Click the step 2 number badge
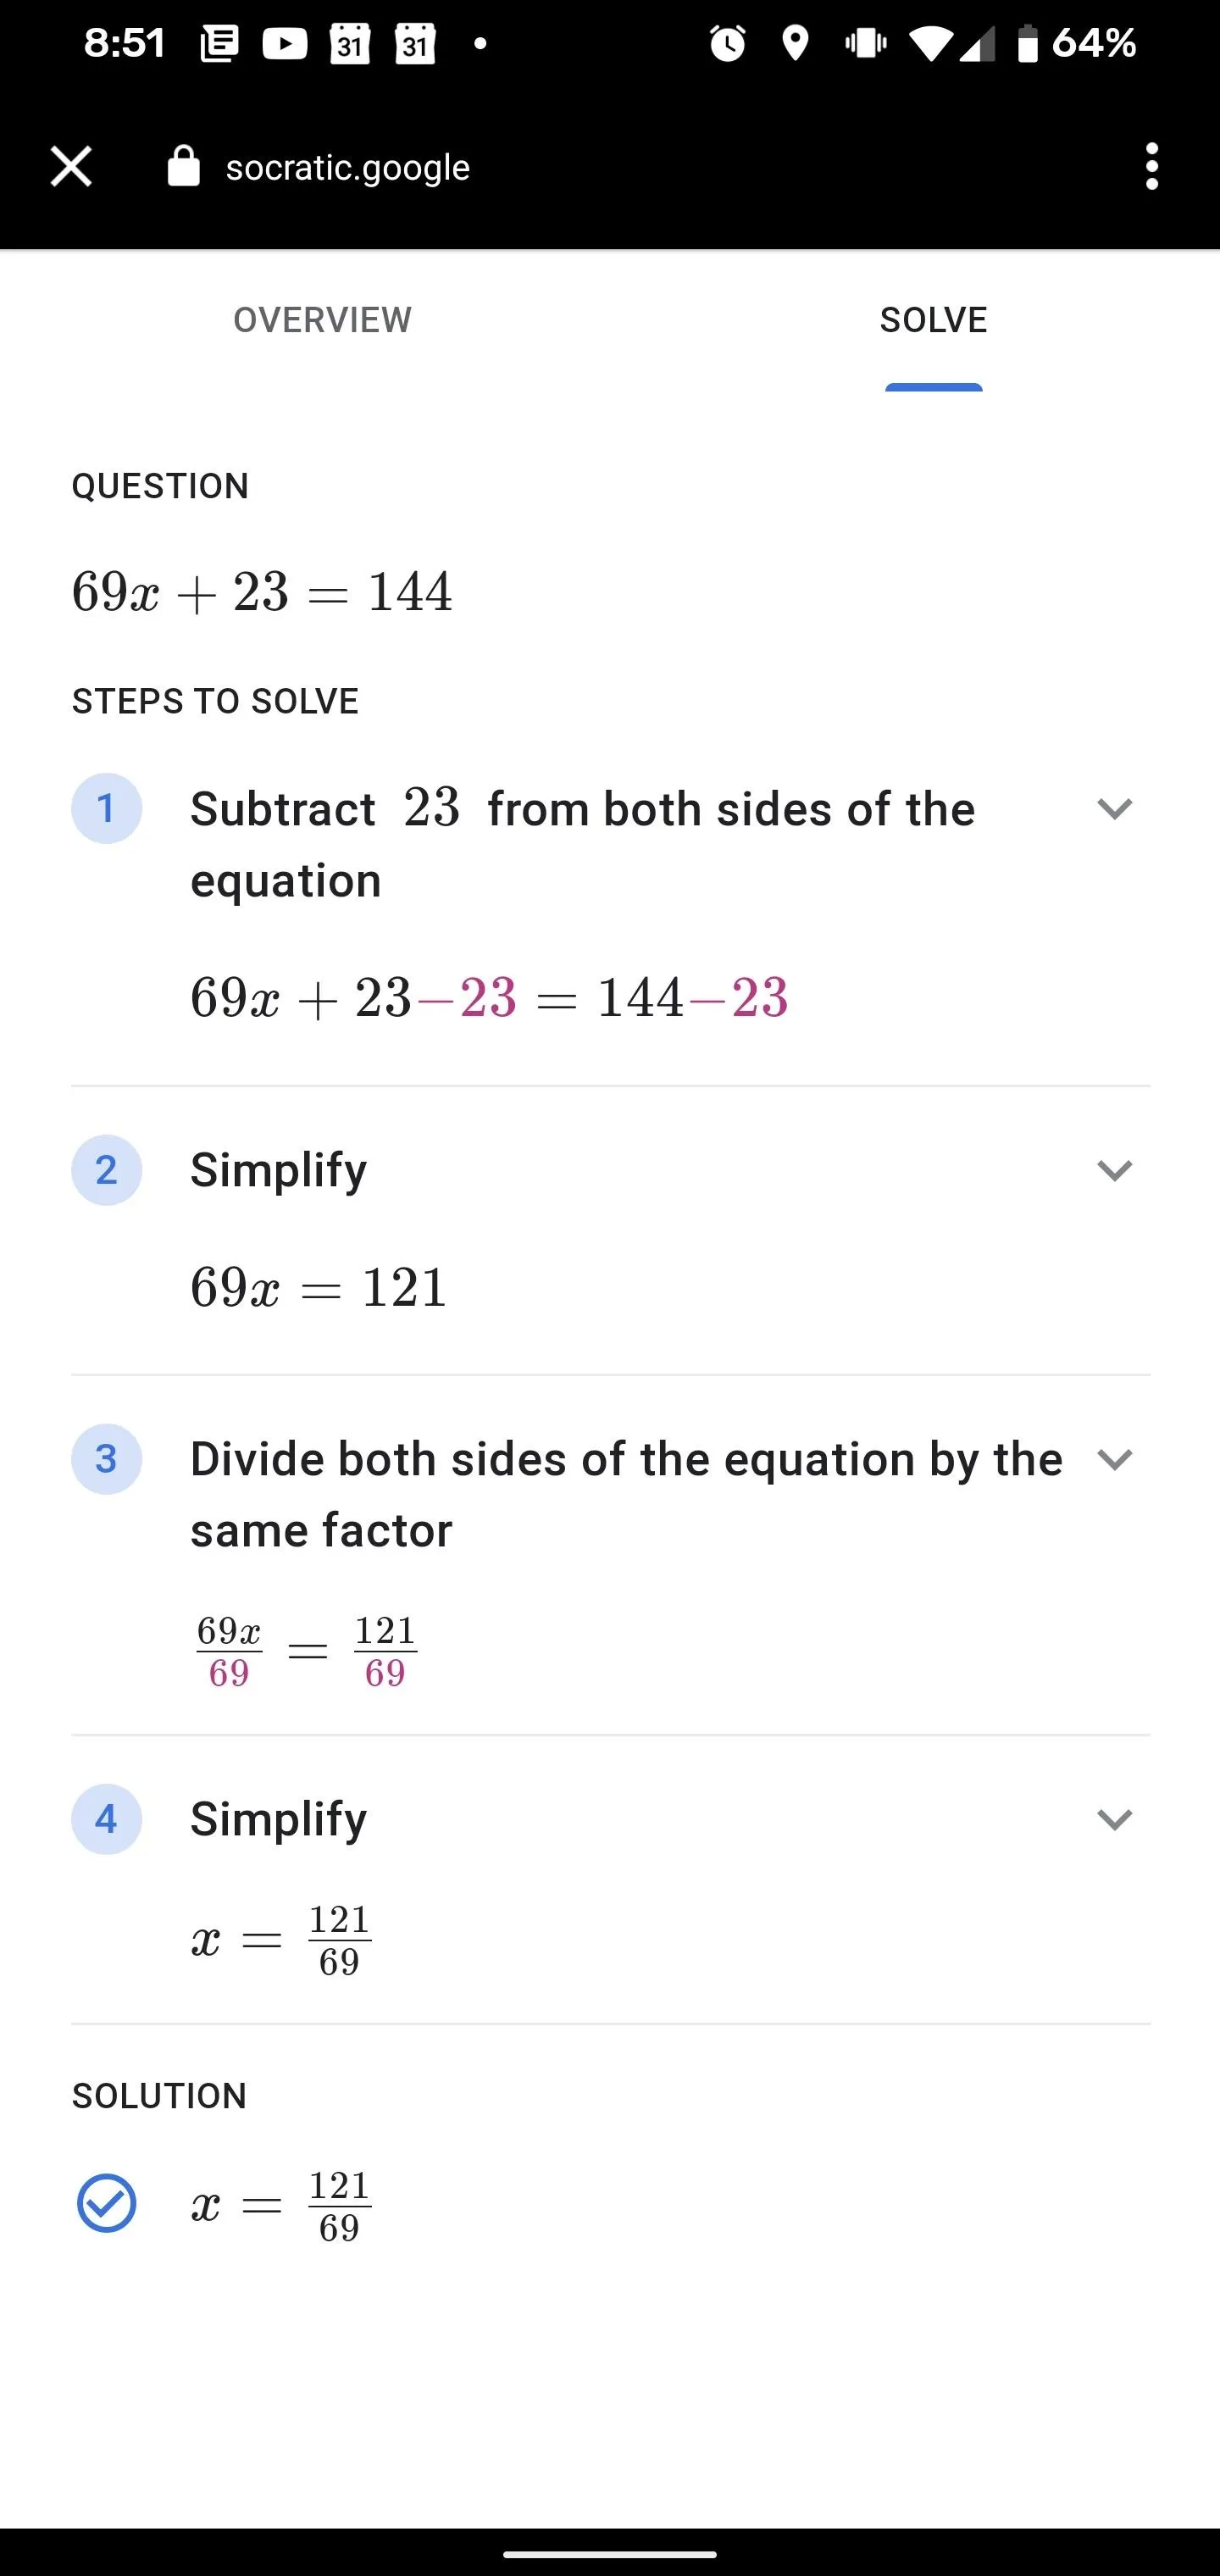This screenshot has height=2576, width=1220. click(106, 1170)
